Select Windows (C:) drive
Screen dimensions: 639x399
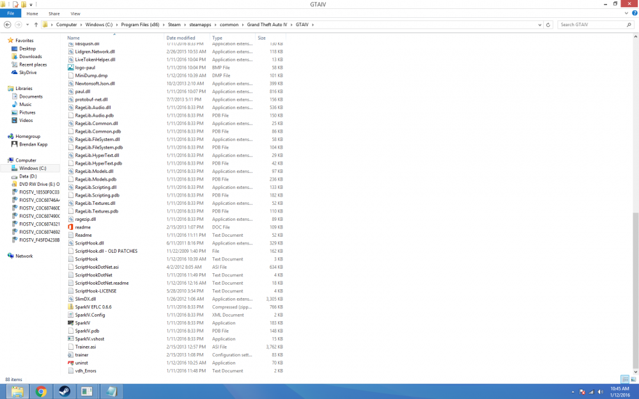[x=33, y=168]
